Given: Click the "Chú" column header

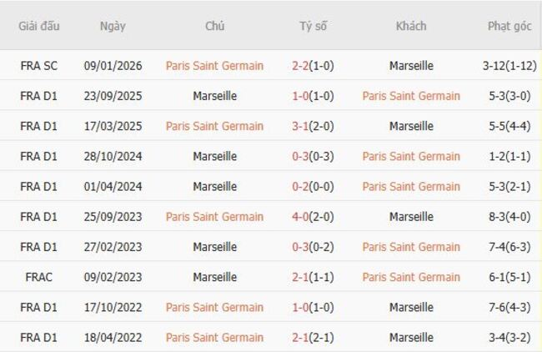Looking at the screenshot, I should point(214,26).
